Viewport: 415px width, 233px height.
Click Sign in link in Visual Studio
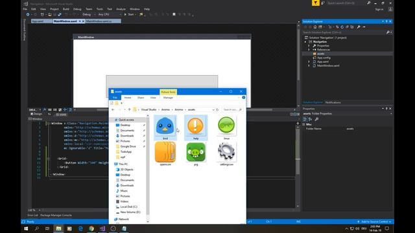(379, 9)
